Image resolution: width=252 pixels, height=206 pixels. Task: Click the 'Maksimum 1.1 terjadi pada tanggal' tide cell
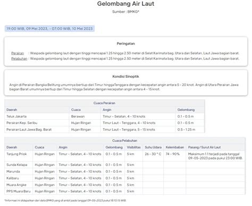coord(215,156)
